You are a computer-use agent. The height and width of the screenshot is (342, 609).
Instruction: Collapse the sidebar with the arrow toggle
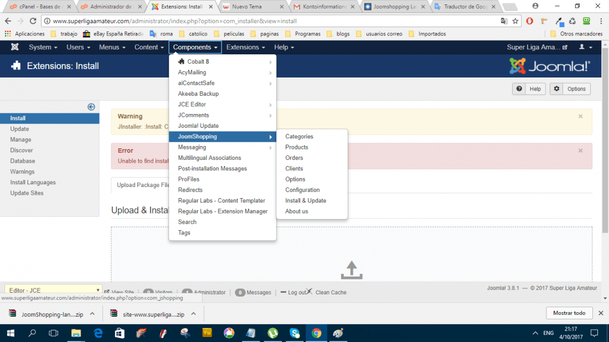(x=91, y=107)
